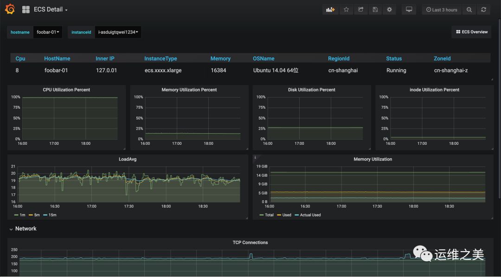Select the Running status cell
The image size is (501, 277).
[x=396, y=70]
